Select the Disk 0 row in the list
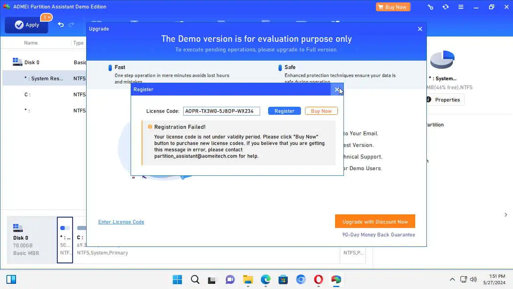This screenshot has height=289, width=513. [x=44, y=62]
